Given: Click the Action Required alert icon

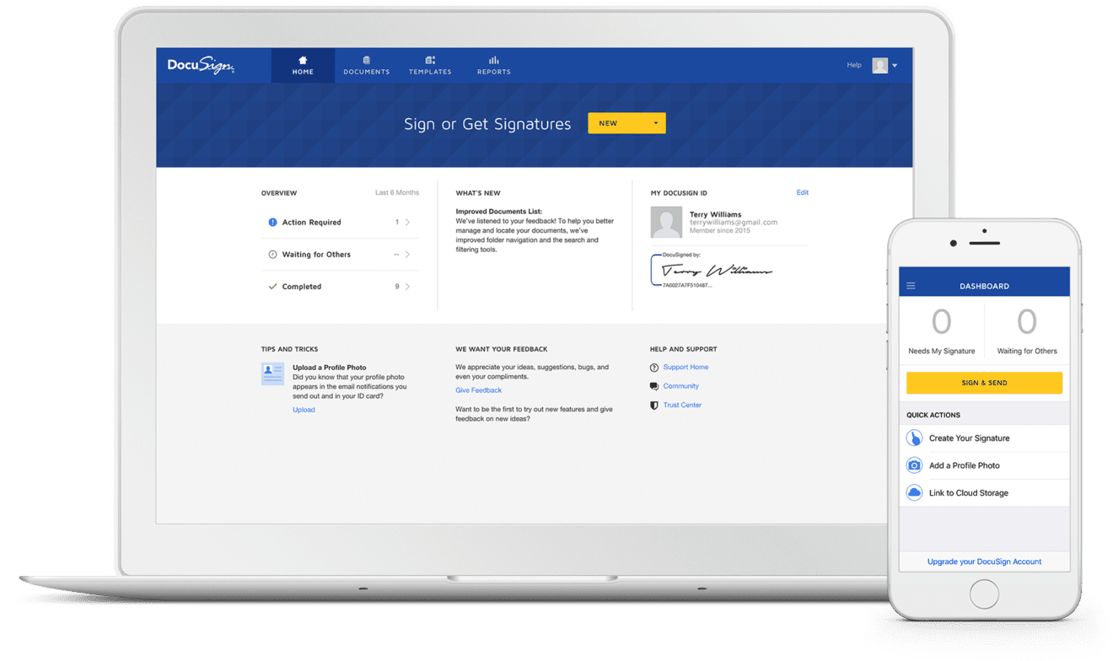Looking at the screenshot, I should pos(272,223).
